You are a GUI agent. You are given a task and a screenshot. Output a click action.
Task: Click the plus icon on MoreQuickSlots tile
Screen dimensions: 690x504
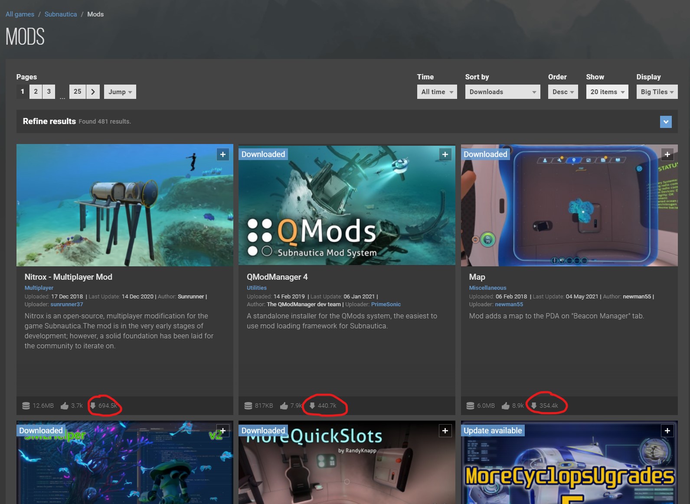pyautogui.click(x=445, y=431)
